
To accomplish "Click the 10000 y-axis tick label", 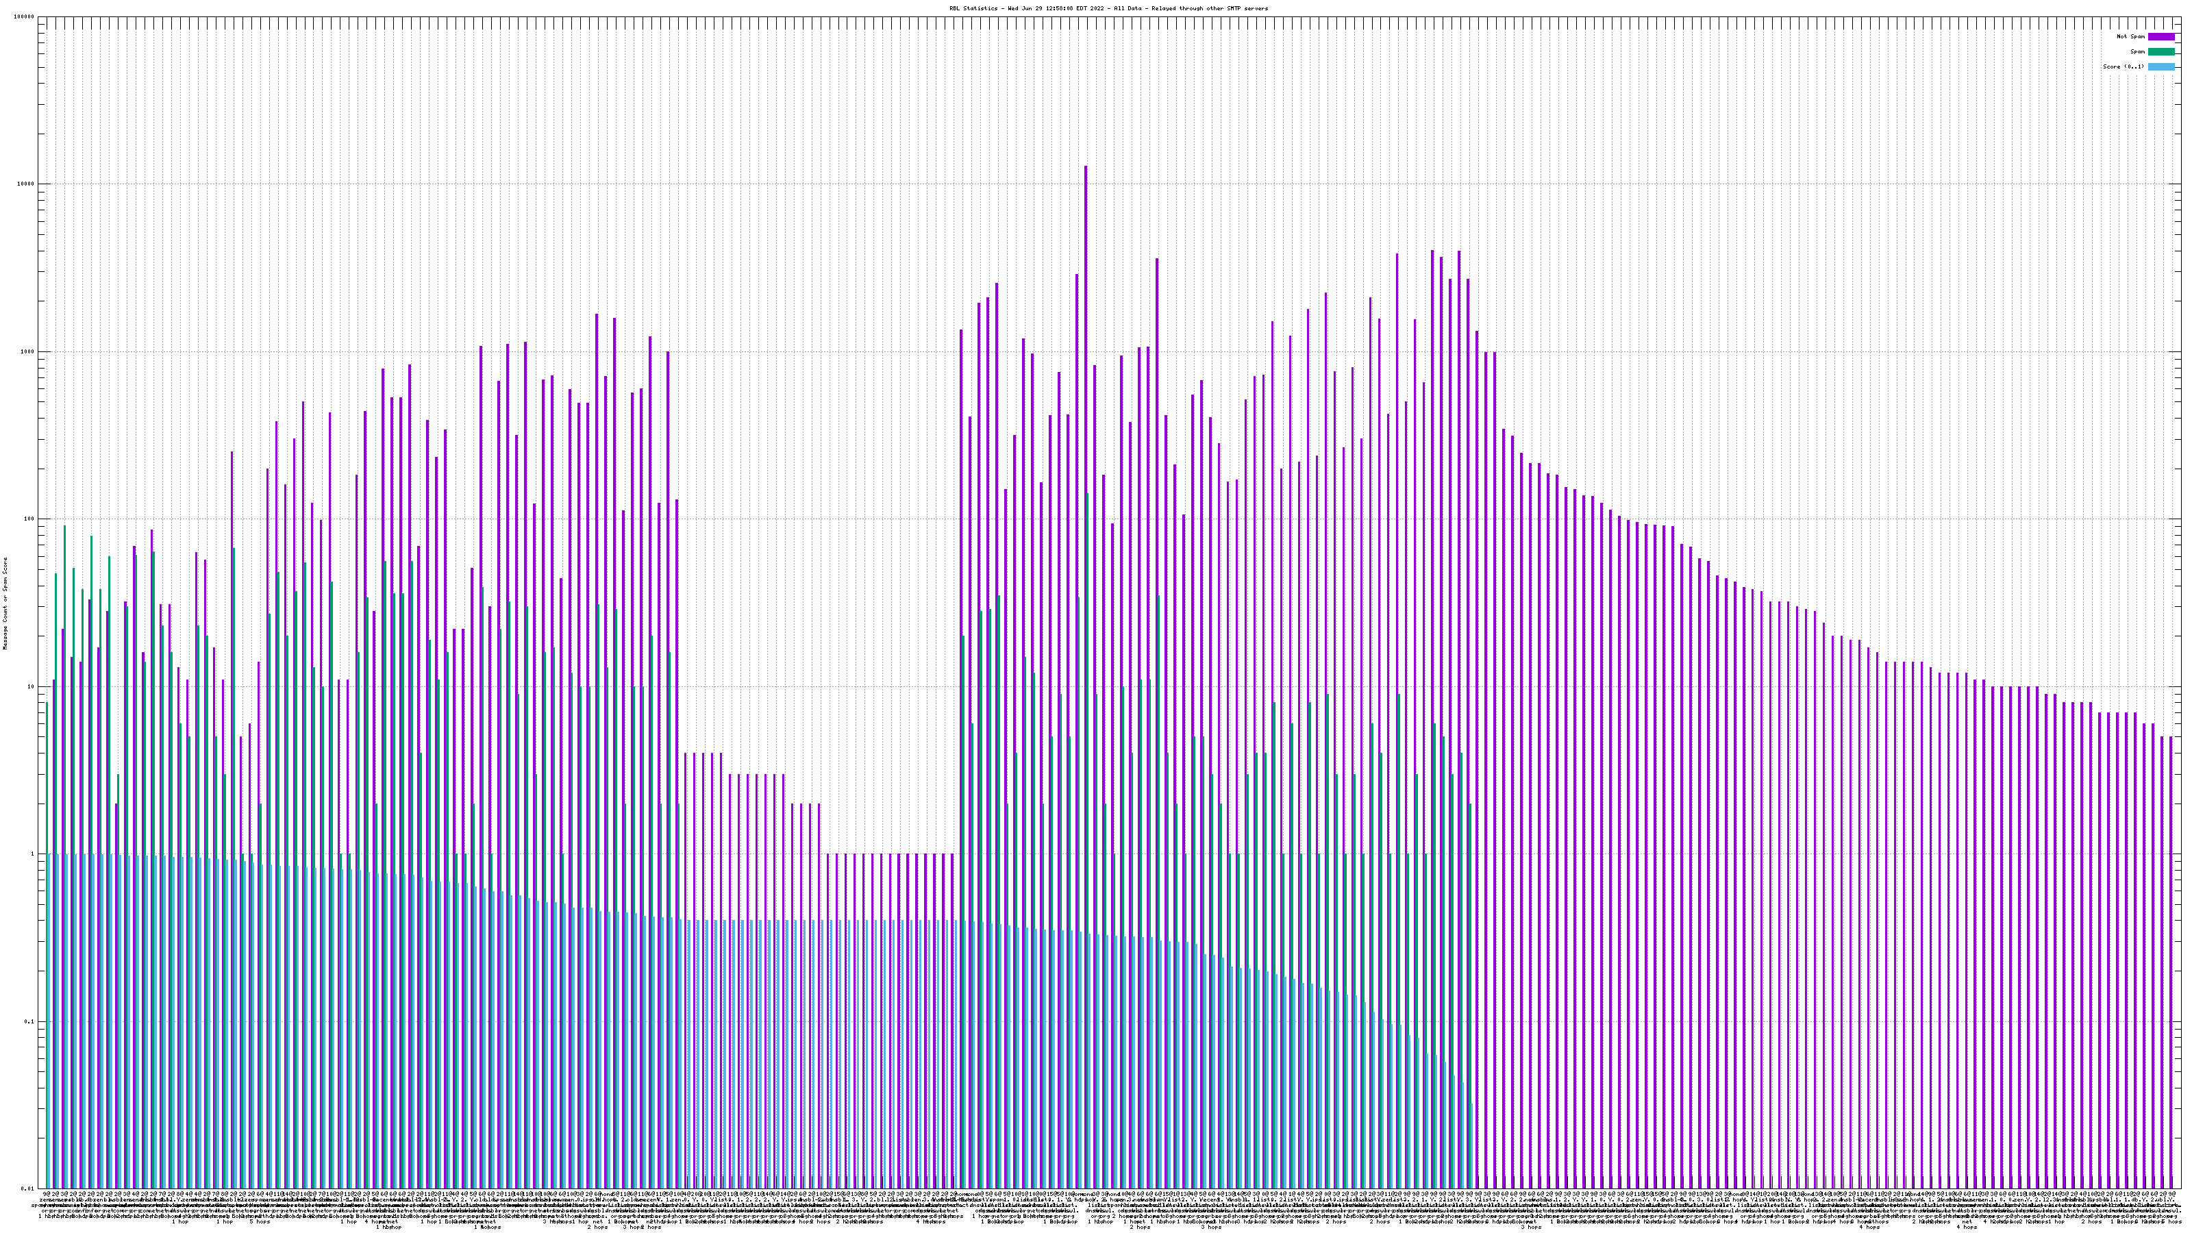I will 27,184.
